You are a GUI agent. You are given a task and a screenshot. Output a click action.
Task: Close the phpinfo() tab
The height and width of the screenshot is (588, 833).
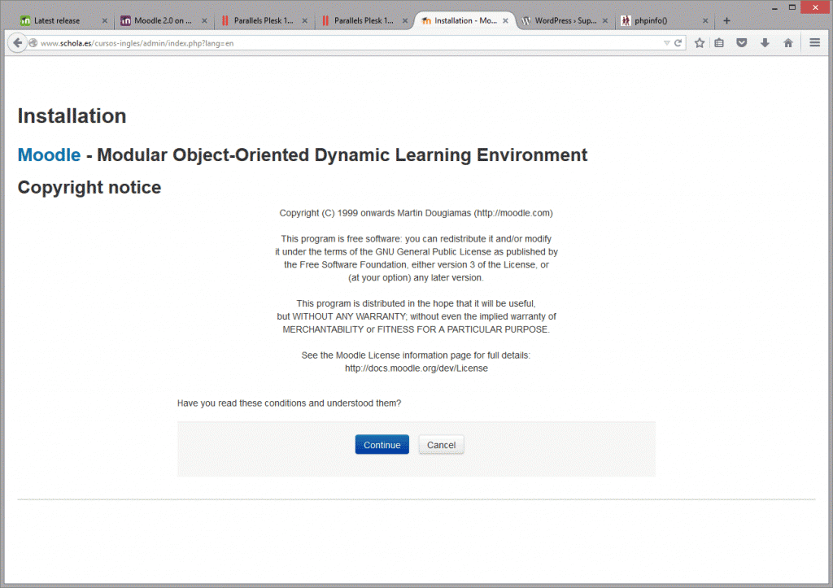pyautogui.click(x=705, y=20)
